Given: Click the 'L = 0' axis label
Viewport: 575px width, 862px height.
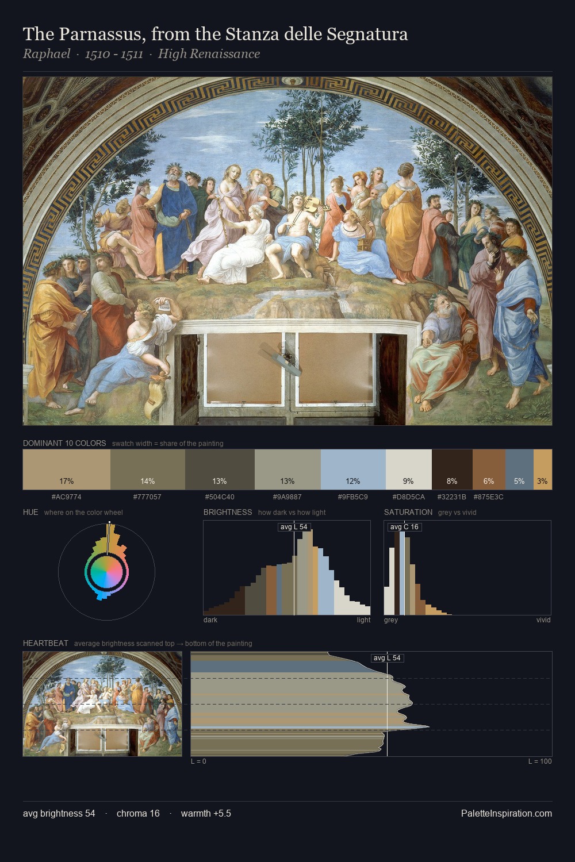Looking at the screenshot, I should [198, 761].
